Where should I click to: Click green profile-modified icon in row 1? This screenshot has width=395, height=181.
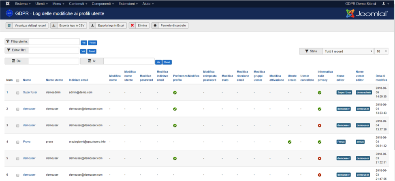(175, 93)
